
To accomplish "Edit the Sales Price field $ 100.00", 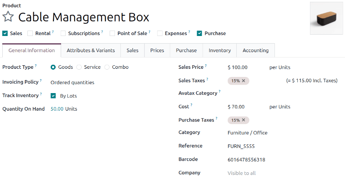I will click(x=238, y=67).
